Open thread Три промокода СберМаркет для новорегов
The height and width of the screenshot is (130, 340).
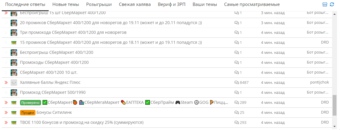[x=73, y=33]
